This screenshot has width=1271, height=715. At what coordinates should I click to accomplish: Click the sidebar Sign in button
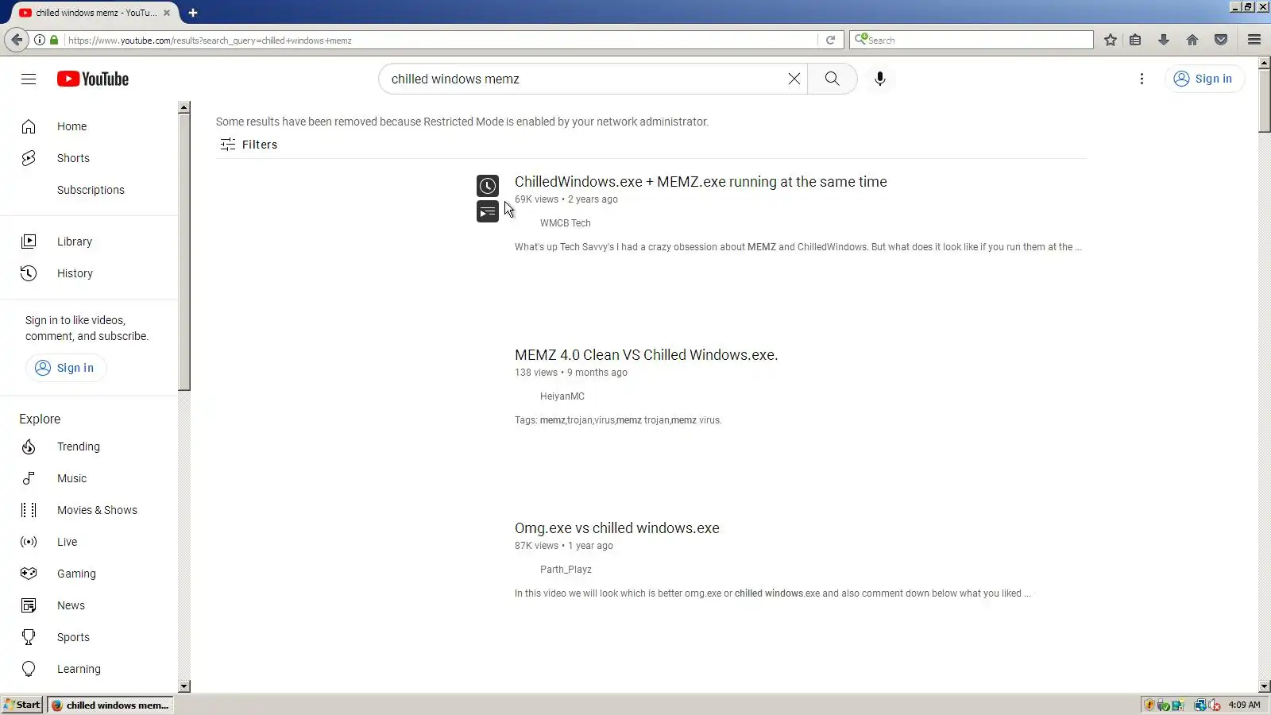coord(66,368)
